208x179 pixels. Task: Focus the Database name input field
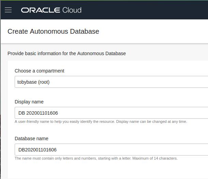coord(111,149)
